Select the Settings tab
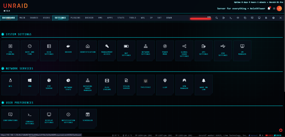 point(60,18)
